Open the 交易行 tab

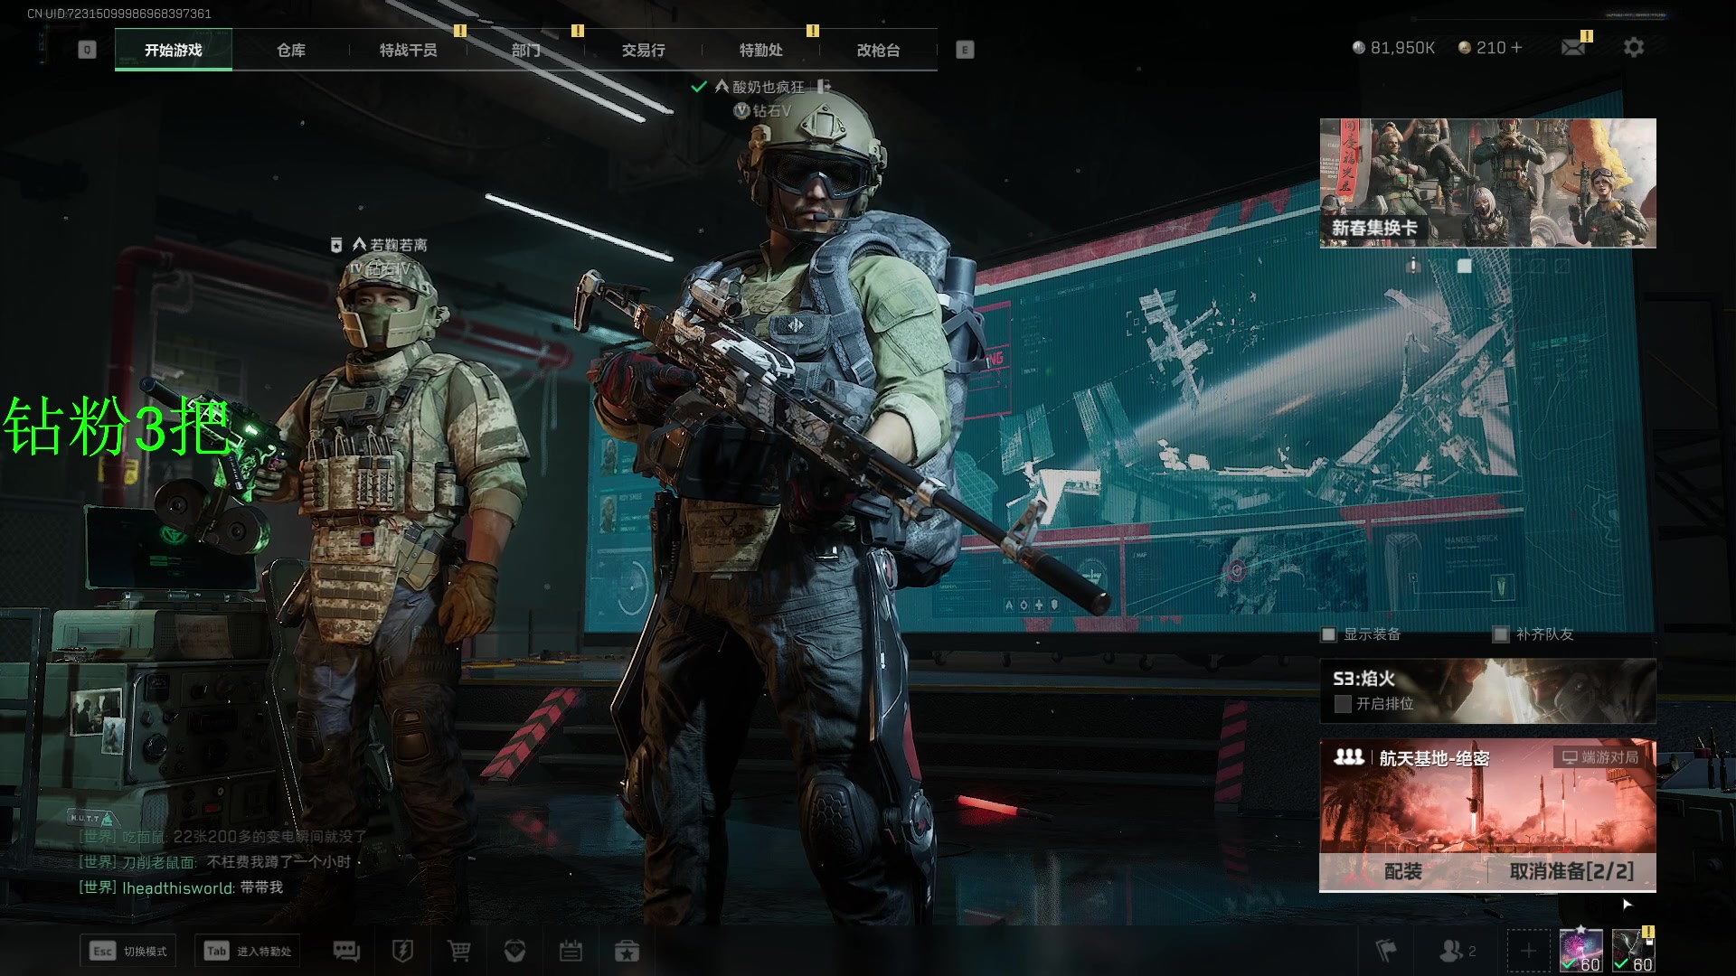(643, 50)
